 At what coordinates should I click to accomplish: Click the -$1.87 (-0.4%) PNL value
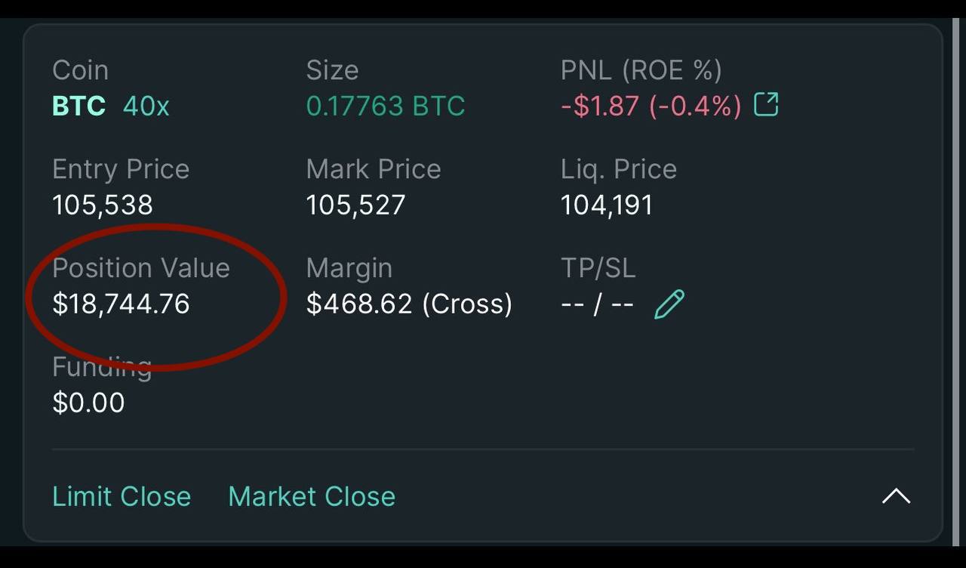click(x=651, y=106)
